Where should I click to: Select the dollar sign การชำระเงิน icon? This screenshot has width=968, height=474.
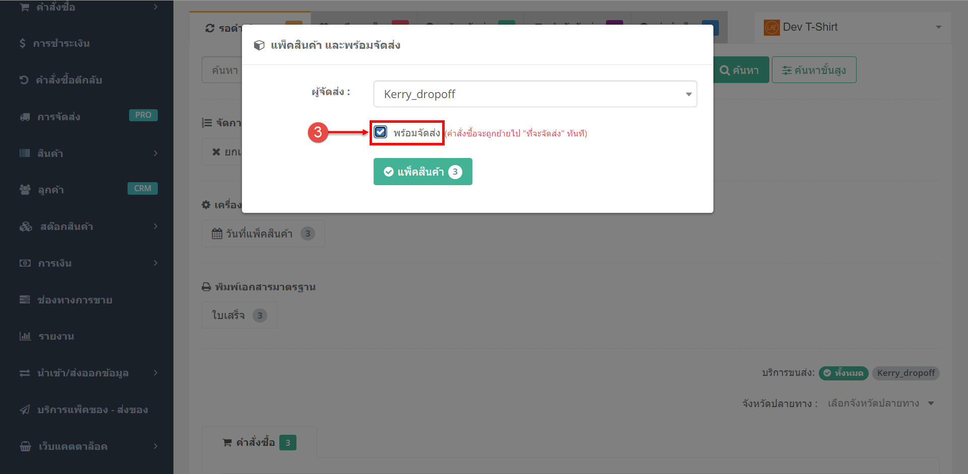point(23,43)
